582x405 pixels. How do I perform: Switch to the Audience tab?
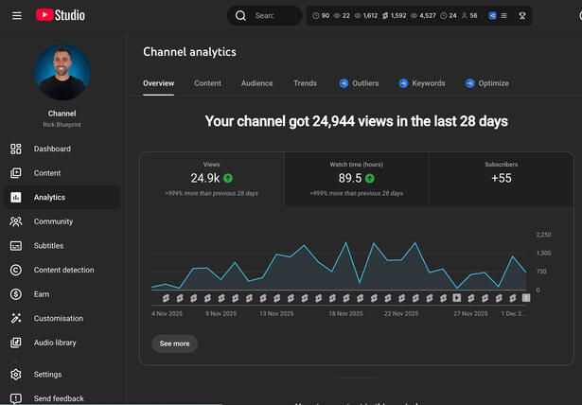(256, 83)
